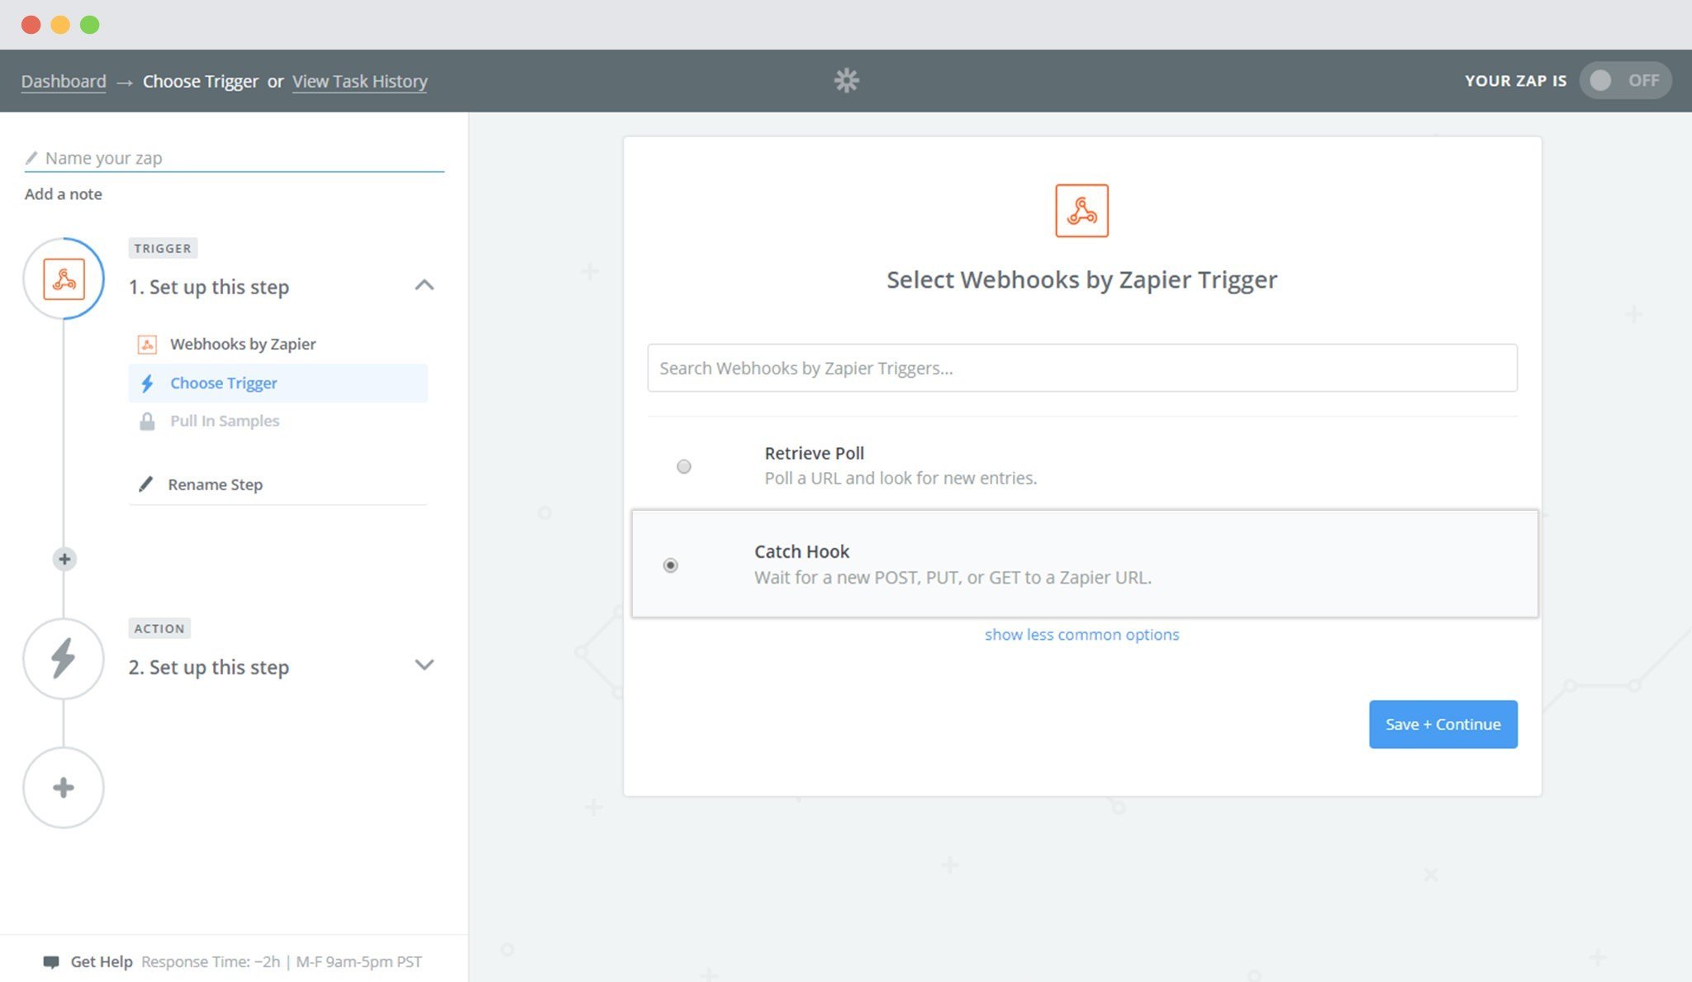Open View Task History link
This screenshot has height=982, width=1692.
359,81
